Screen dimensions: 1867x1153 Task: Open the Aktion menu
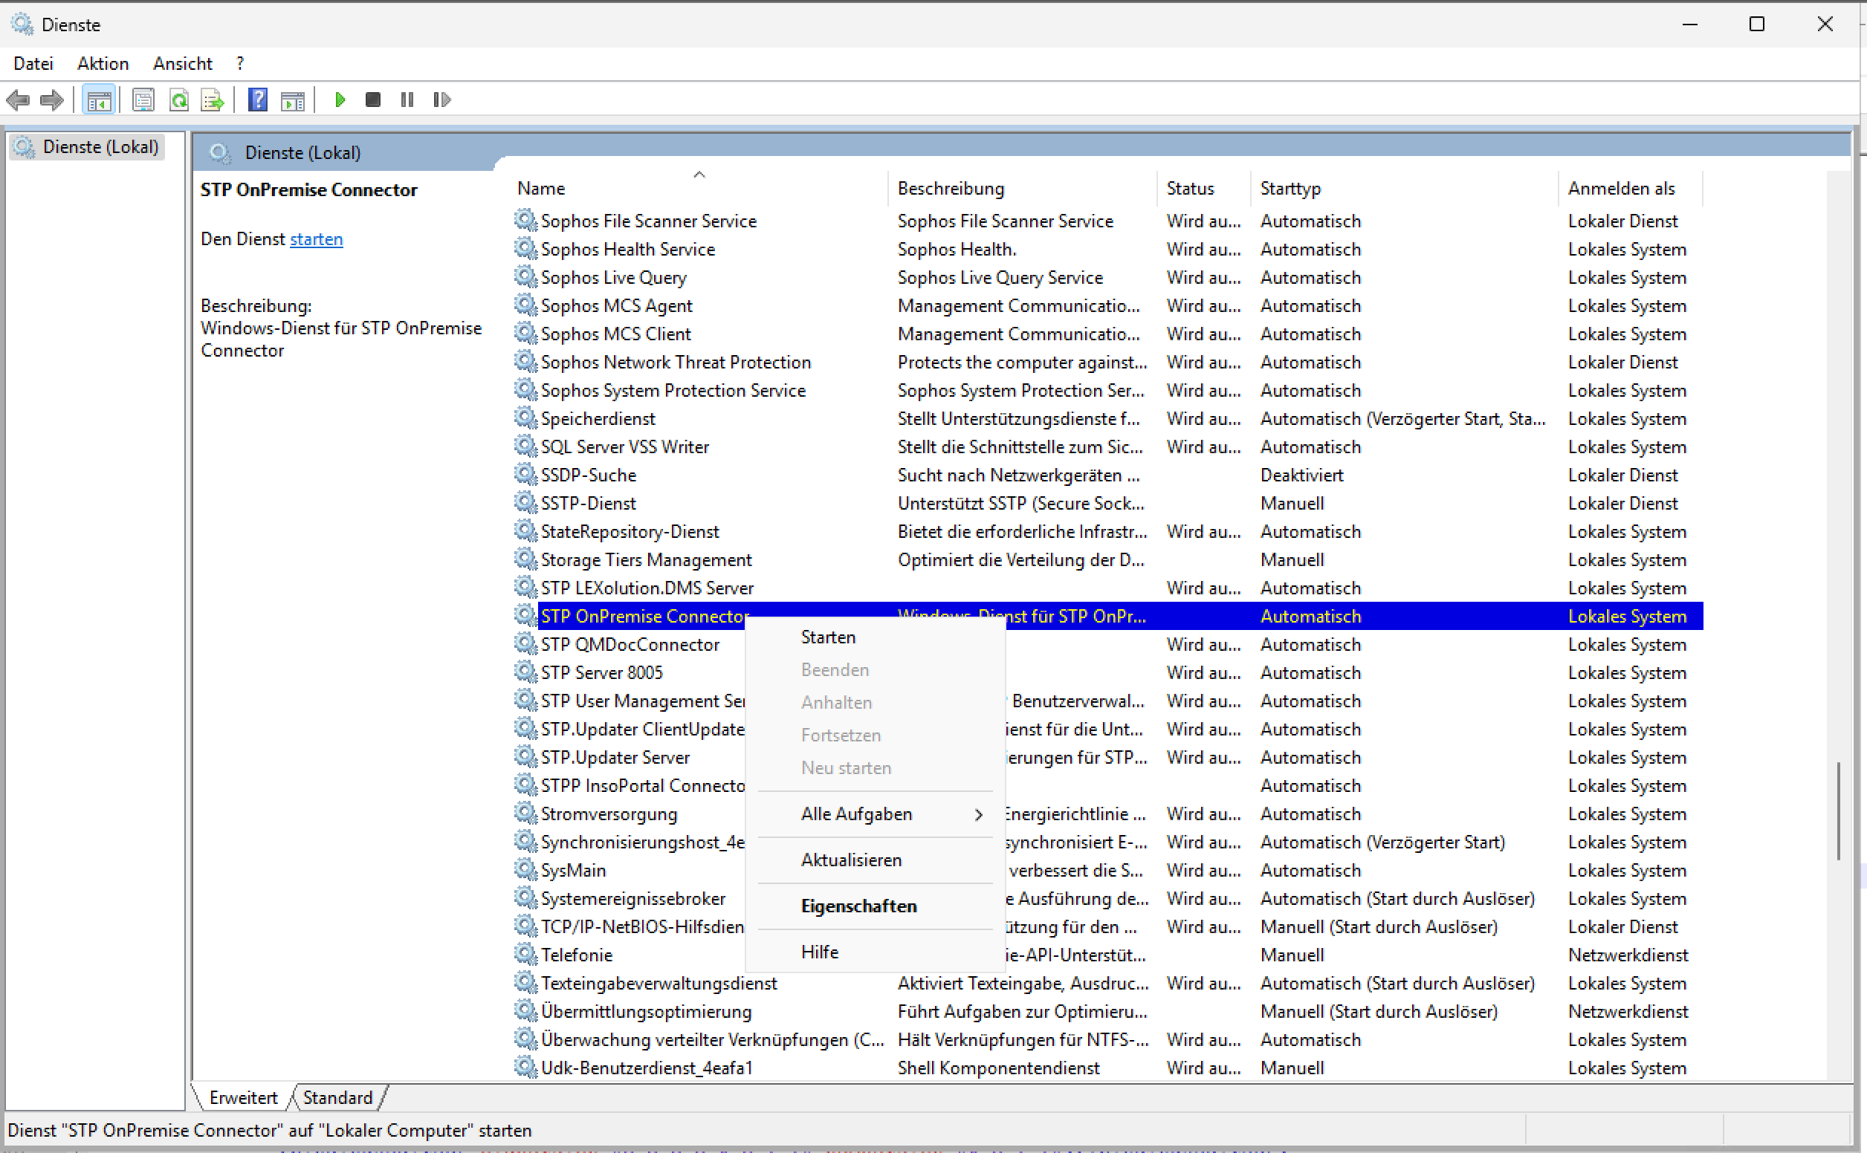pyautogui.click(x=103, y=63)
